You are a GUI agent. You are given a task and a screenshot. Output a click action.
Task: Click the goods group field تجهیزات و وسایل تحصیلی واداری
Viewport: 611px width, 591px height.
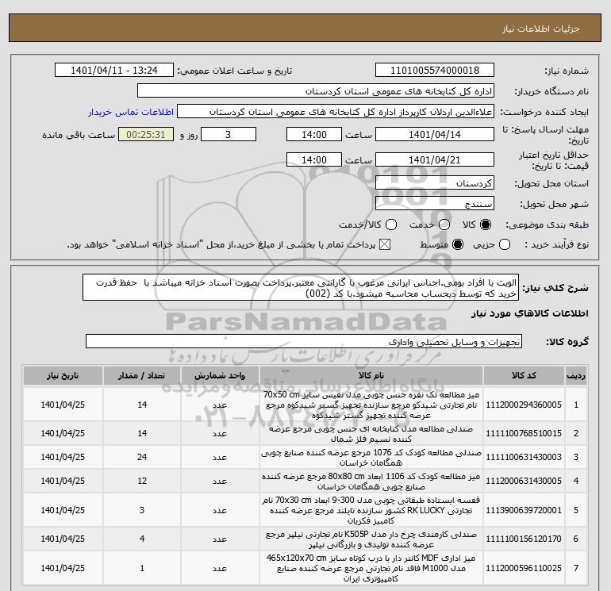click(x=304, y=342)
